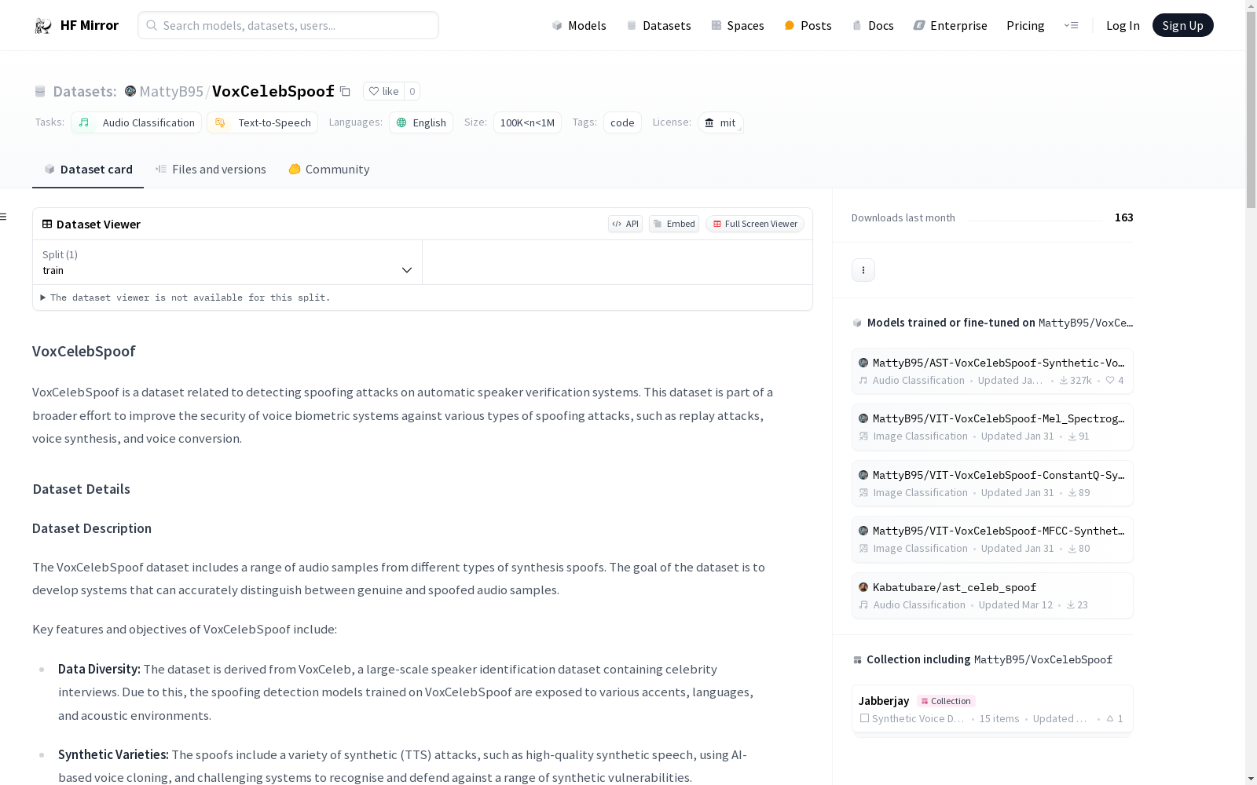Image resolution: width=1257 pixels, height=785 pixels.
Task: Click the Text-to-Speech task tag
Action: click(262, 122)
